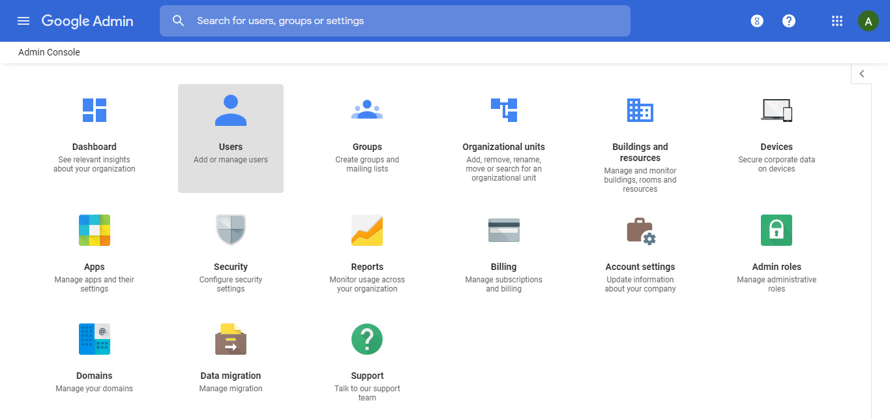The width and height of the screenshot is (890, 418).
Task: Click 'See relevant insights about your organization' text
Action: pos(95,164)
